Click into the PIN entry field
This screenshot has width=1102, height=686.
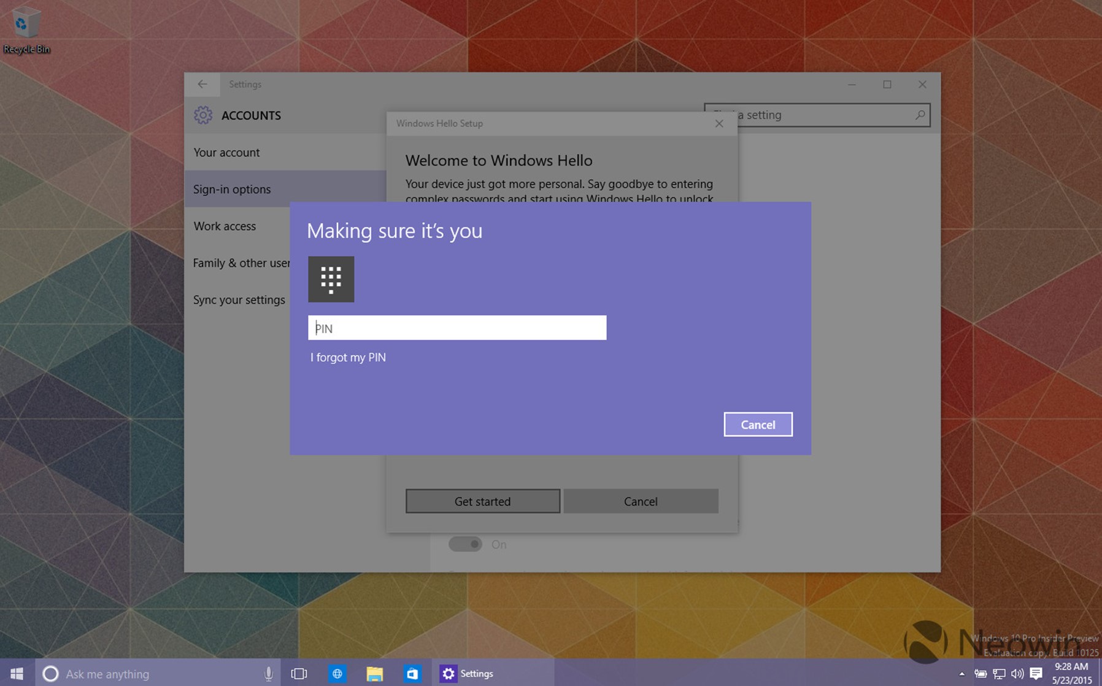[x=457, y=328]
